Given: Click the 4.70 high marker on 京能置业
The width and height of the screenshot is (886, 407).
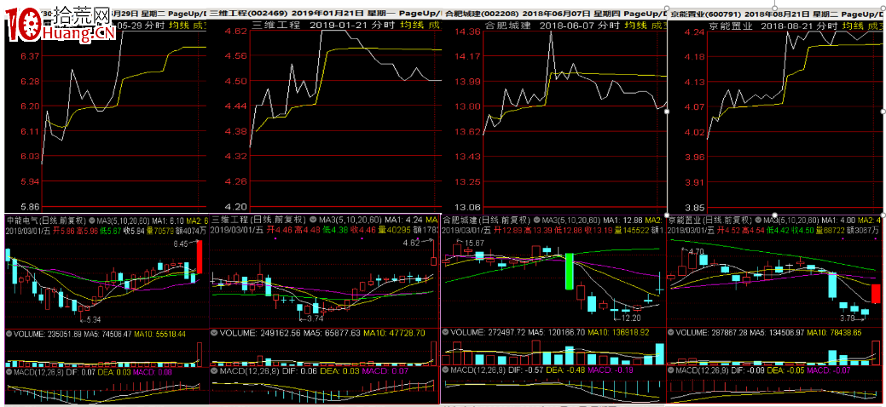Looking at the screenshot, I should tap(694, 251).
